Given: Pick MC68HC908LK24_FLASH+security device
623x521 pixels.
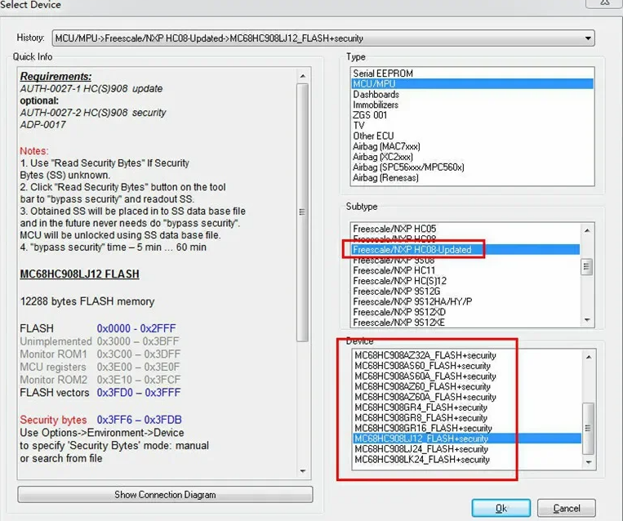Looking at the screenshot, I should [x=421, y=460].
